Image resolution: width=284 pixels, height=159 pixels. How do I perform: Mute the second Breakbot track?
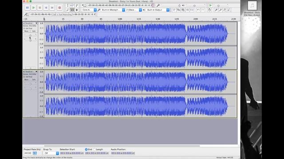(26, 79)
